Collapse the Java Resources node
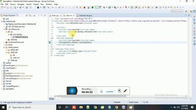This screenshot has height=110, width=196. (x=4, y=29)
